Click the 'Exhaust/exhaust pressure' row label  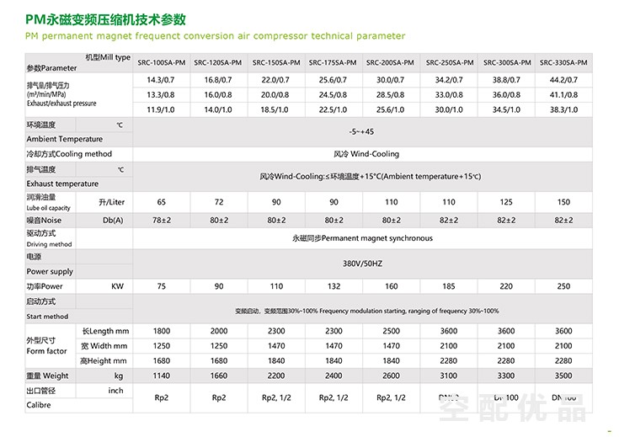[x=61, y=104]
